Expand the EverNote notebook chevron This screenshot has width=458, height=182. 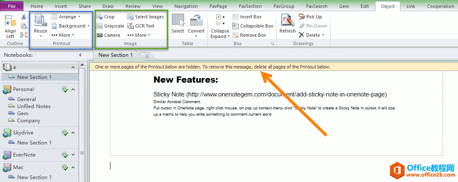[73, 155]
